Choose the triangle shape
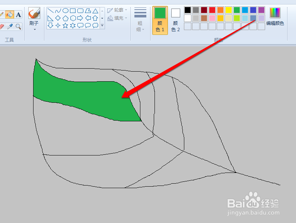The height and width of the screenshot is (223, 296). (x=95, y=10)
